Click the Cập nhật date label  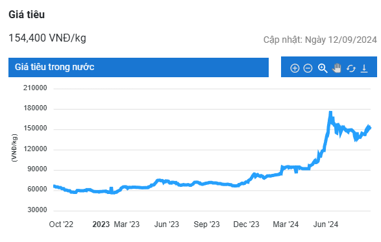coord(320,40)
